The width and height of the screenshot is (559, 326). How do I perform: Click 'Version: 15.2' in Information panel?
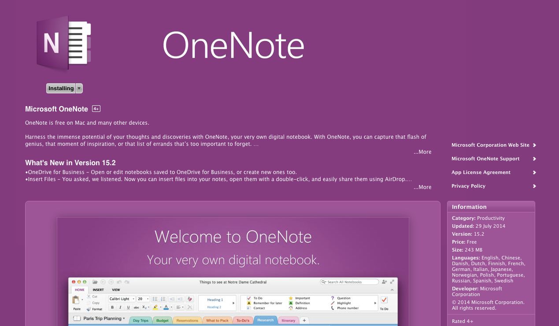coord(468,234)
